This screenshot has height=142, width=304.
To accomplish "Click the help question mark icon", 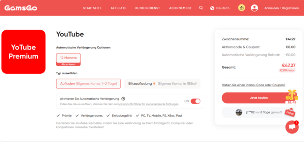I will click(x=123, y=99).
